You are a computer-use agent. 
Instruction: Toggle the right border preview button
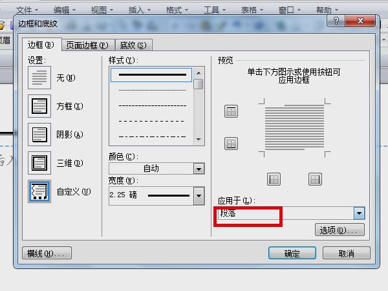pos(316,179)
